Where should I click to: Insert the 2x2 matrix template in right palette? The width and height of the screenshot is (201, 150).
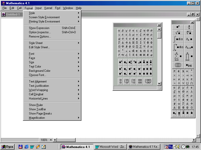click(x=178, y=65)
